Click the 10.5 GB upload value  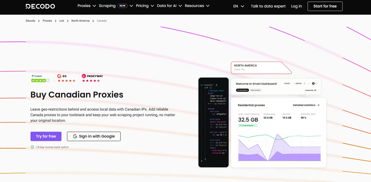click(x=287, y=118)
